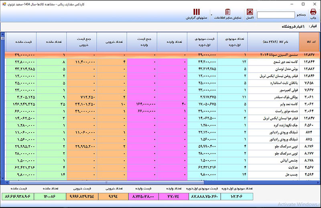Screen dimensions: 321x208
Task: Click the total قیمت خروجی summary box
Action: (82, 196)
